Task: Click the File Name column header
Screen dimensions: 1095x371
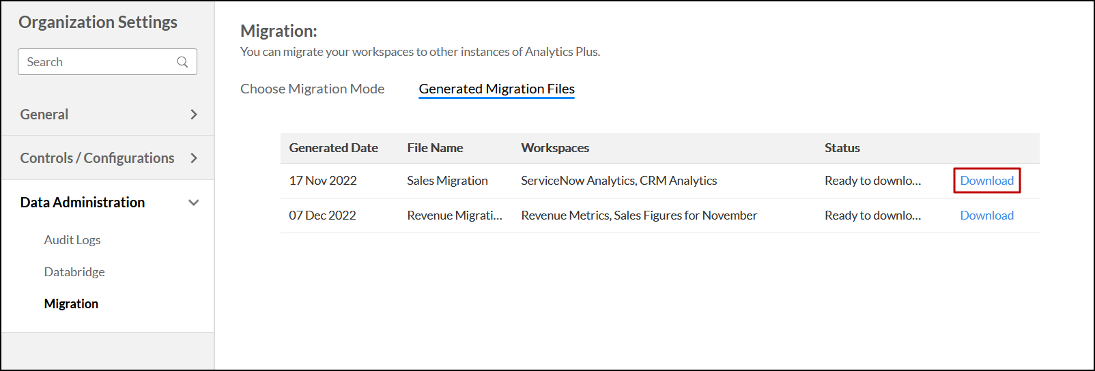Action: (435, 148)
